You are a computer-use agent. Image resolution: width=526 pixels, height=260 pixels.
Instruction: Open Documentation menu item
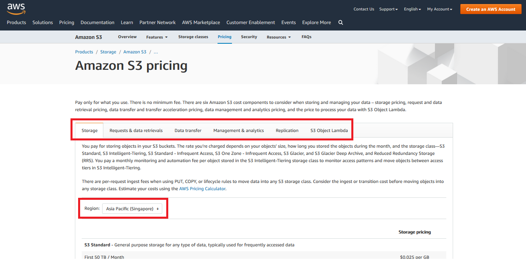click(97, 22)
